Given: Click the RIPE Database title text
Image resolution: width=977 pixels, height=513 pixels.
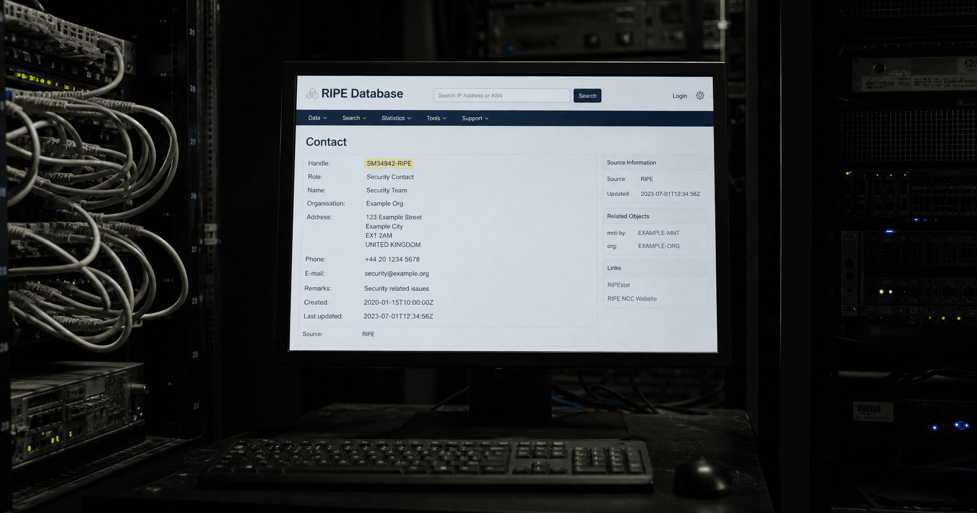Looking at the screenshot, I should click(362, 94).
